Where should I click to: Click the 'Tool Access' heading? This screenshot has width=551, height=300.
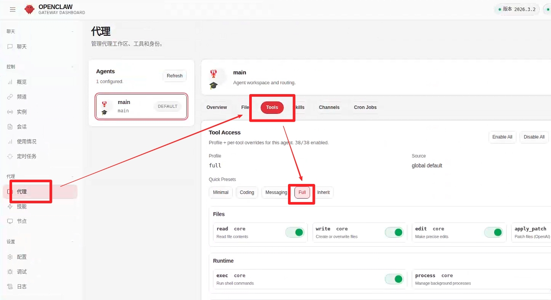(225, 132)
